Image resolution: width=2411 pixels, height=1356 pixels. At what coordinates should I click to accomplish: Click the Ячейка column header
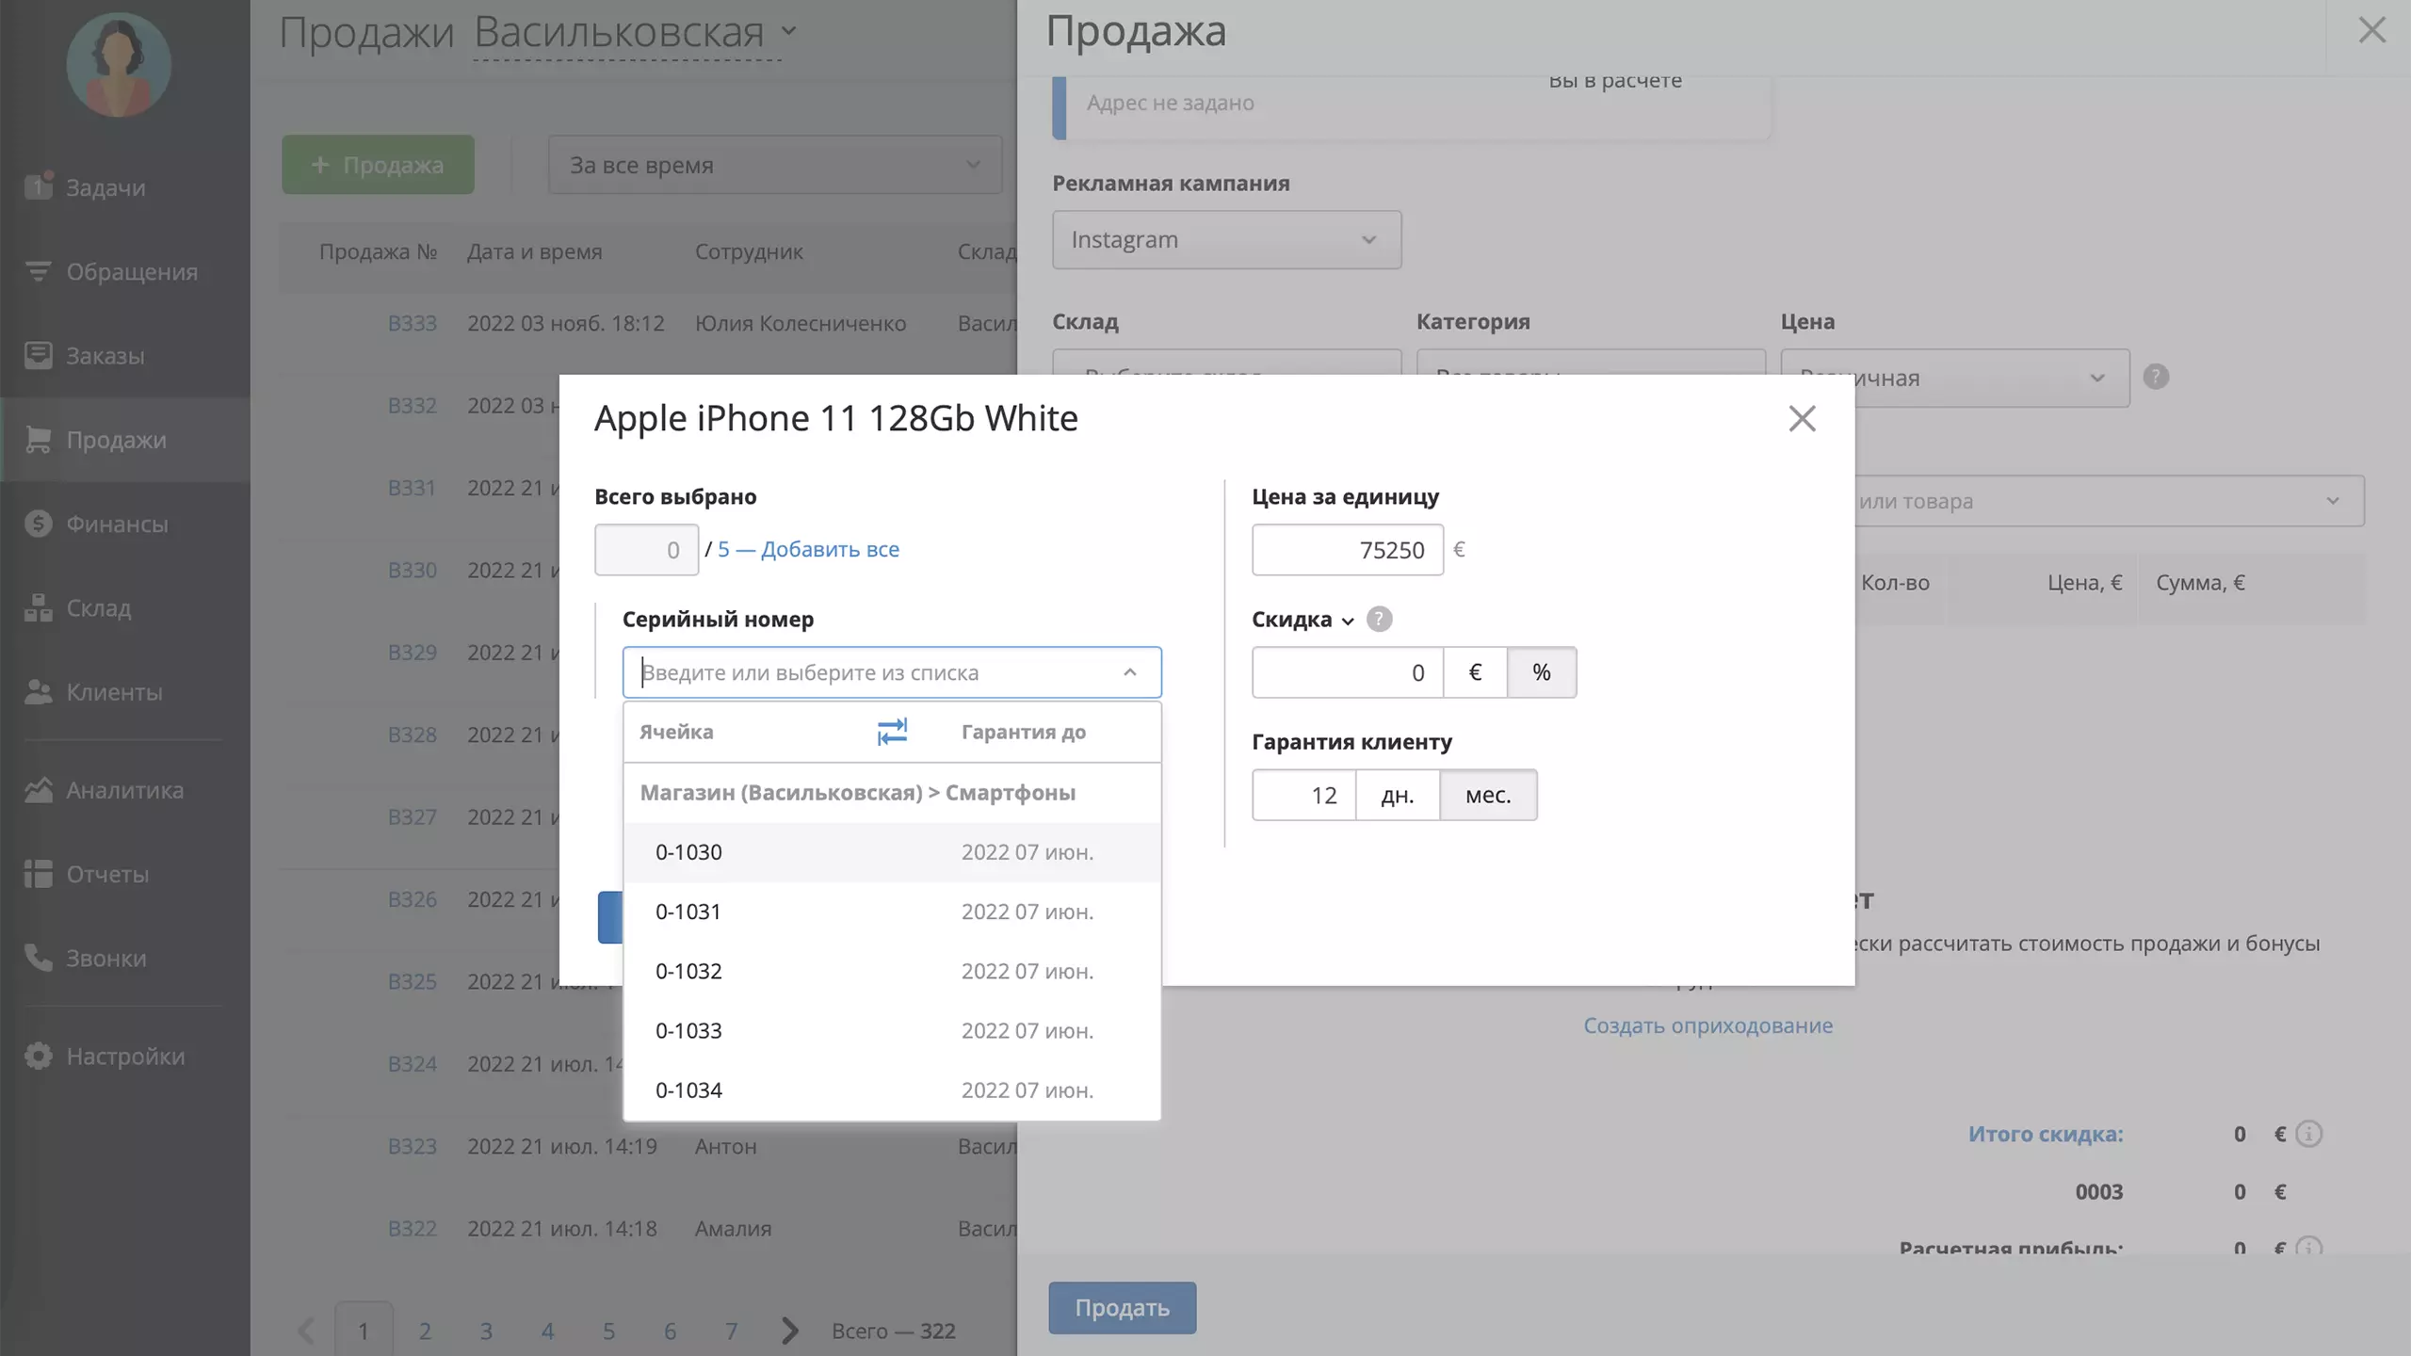[x=676, y=732]
